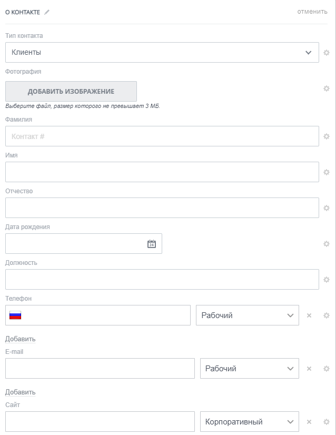Screen dimensions: 336x435
Task: Expand the site type dropdown Корпоративный
Action: click(x=249, y=422)
